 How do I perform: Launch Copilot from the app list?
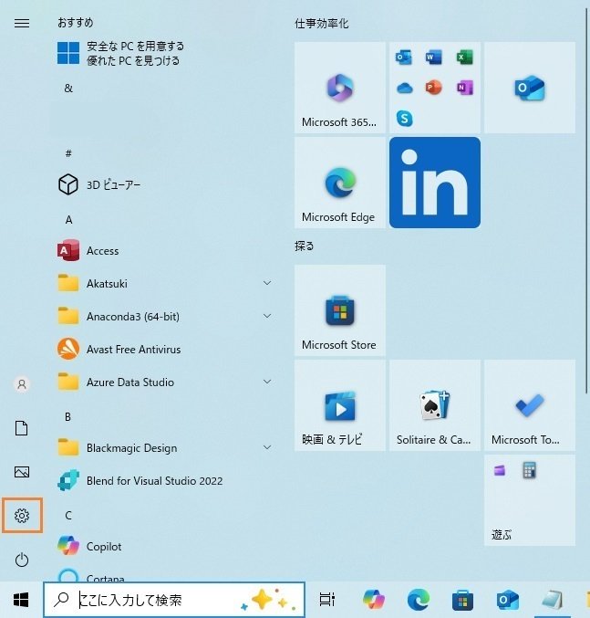[165, 546]
